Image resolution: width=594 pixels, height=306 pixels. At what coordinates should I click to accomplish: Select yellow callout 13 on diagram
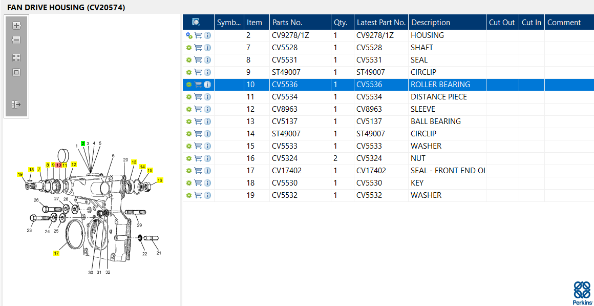134,162
